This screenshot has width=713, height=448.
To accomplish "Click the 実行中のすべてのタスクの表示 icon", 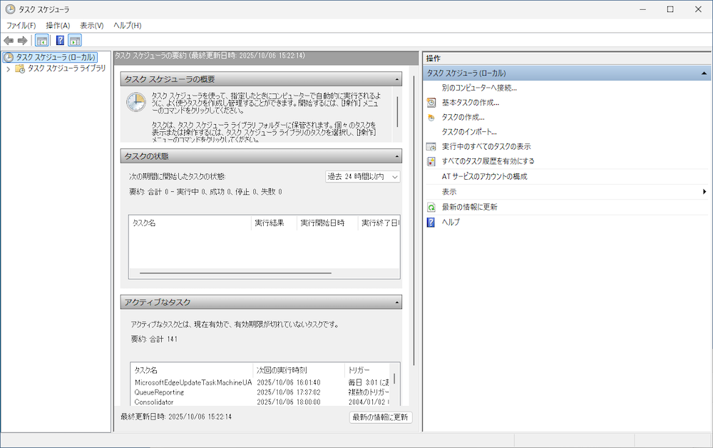I will [x=431, y=146].
